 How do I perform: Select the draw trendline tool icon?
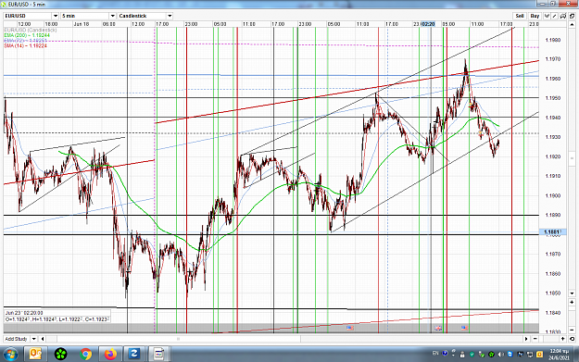(554, 16)
